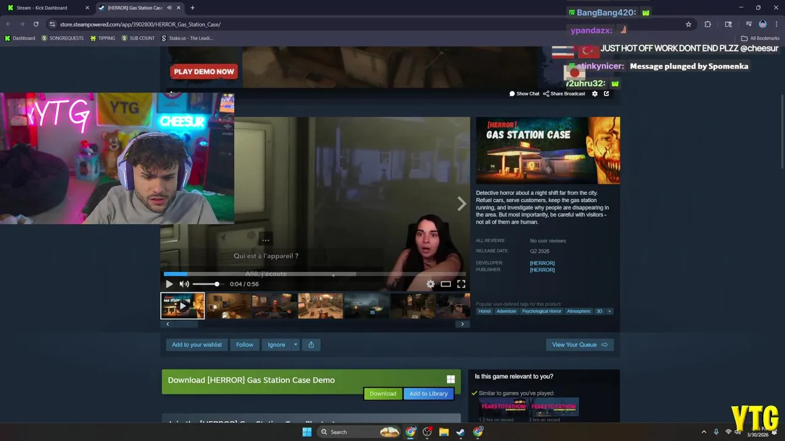Open File Explorer from taskbar

click(444, 432)
